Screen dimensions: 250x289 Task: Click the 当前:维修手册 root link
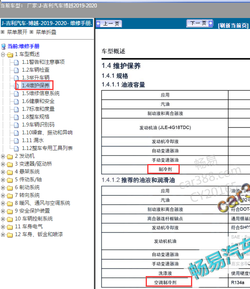23,46
